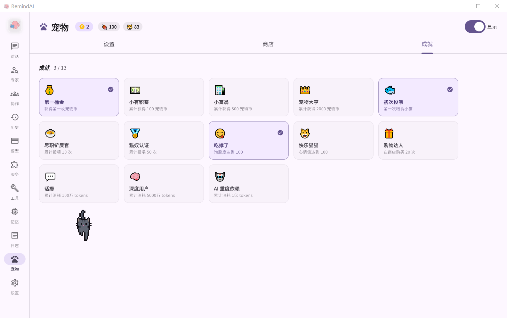Toggle the 显示 pet display switch
507x318 pixels.
(x=475, y=27)
